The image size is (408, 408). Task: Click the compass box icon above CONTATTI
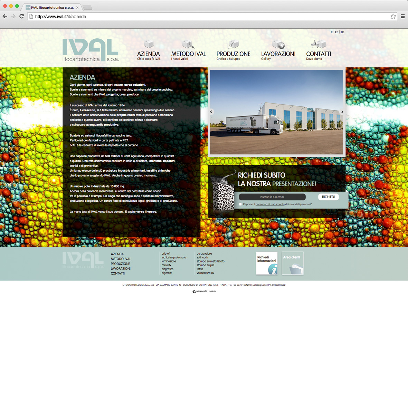pyautogui.click(x=319, y=44)
